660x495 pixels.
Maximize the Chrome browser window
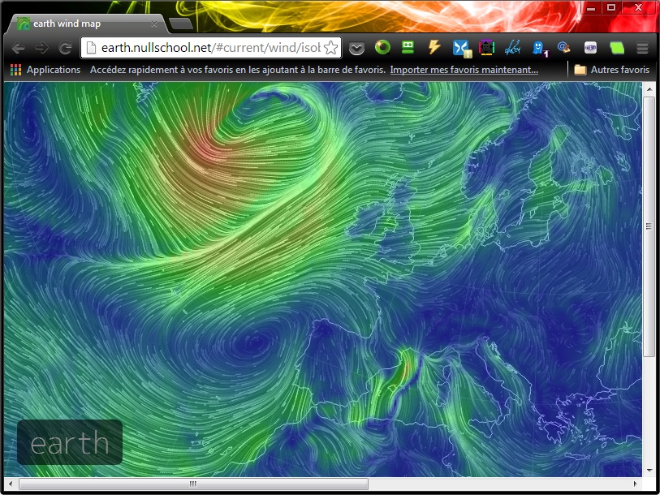[611, 8]
